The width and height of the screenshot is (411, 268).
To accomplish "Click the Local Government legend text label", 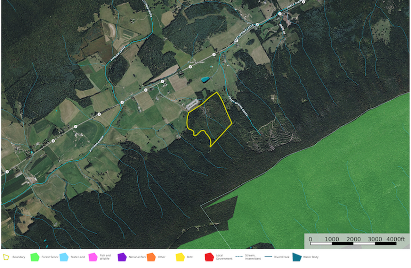I will point(224,257).
